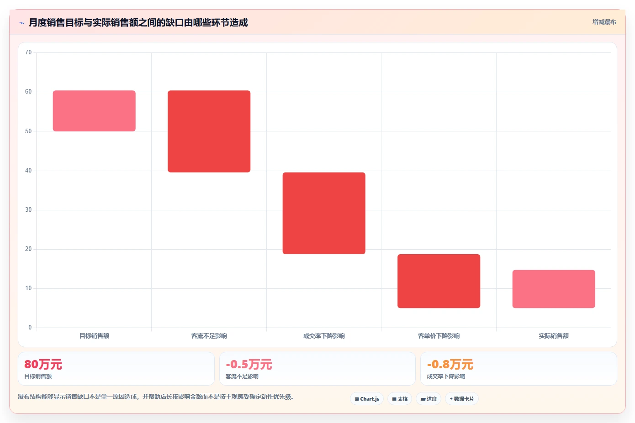Click the y-axis value 60
Viewport: 635px width, 423px height.
(28, 92)
